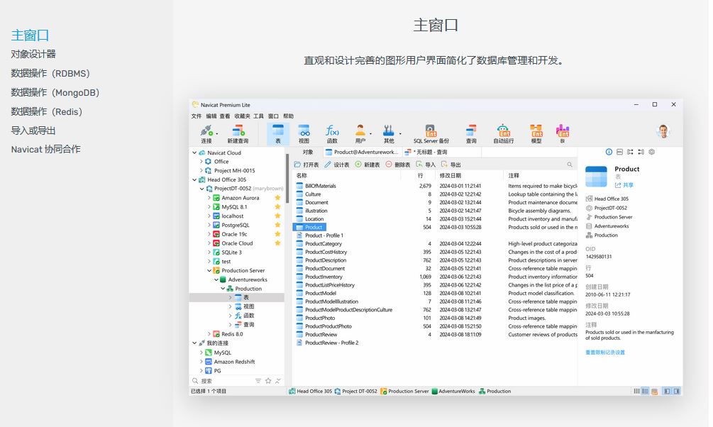
Task: Select the 函数 f(x) toolbar icon
Action: 332,131
